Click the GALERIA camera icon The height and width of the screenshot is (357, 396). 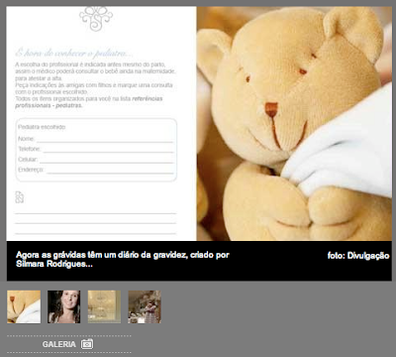click(x=87, y=344)
